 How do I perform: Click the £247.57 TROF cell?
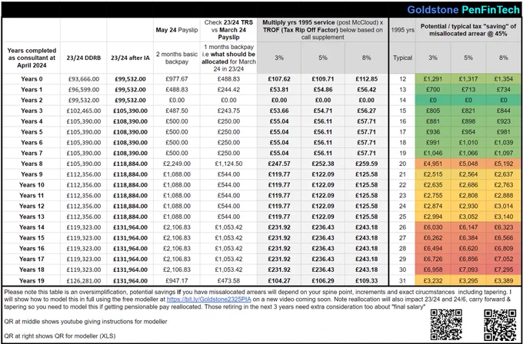point(279,164)
